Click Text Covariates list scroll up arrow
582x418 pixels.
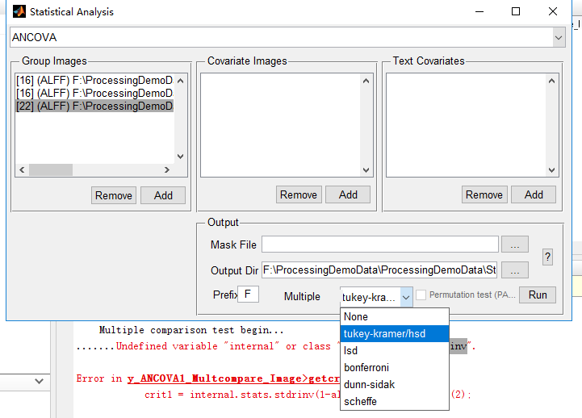coord(551,81)
